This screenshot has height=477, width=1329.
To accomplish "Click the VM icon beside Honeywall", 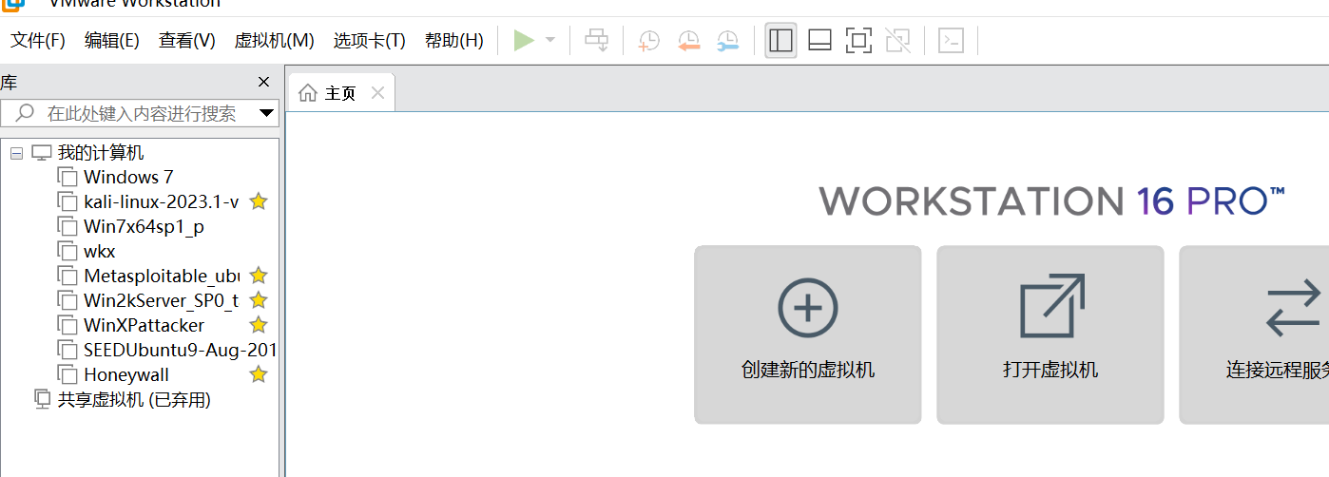I will 67,374.
